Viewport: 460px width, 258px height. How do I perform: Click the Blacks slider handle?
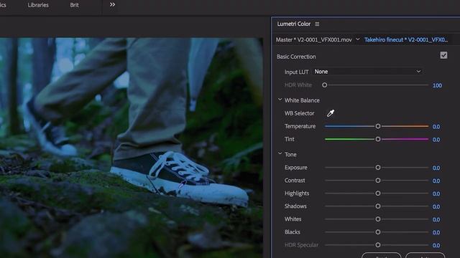378,231
